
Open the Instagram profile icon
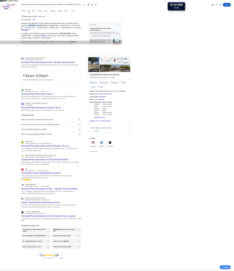point(93,143)
